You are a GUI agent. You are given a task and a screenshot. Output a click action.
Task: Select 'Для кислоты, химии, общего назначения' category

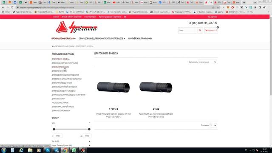(68, 95)
